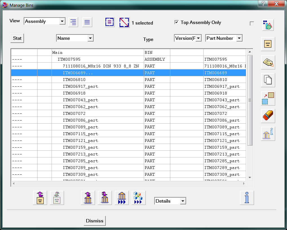
Task: Click the vertical scrollbar thumb
Action: 250,100
